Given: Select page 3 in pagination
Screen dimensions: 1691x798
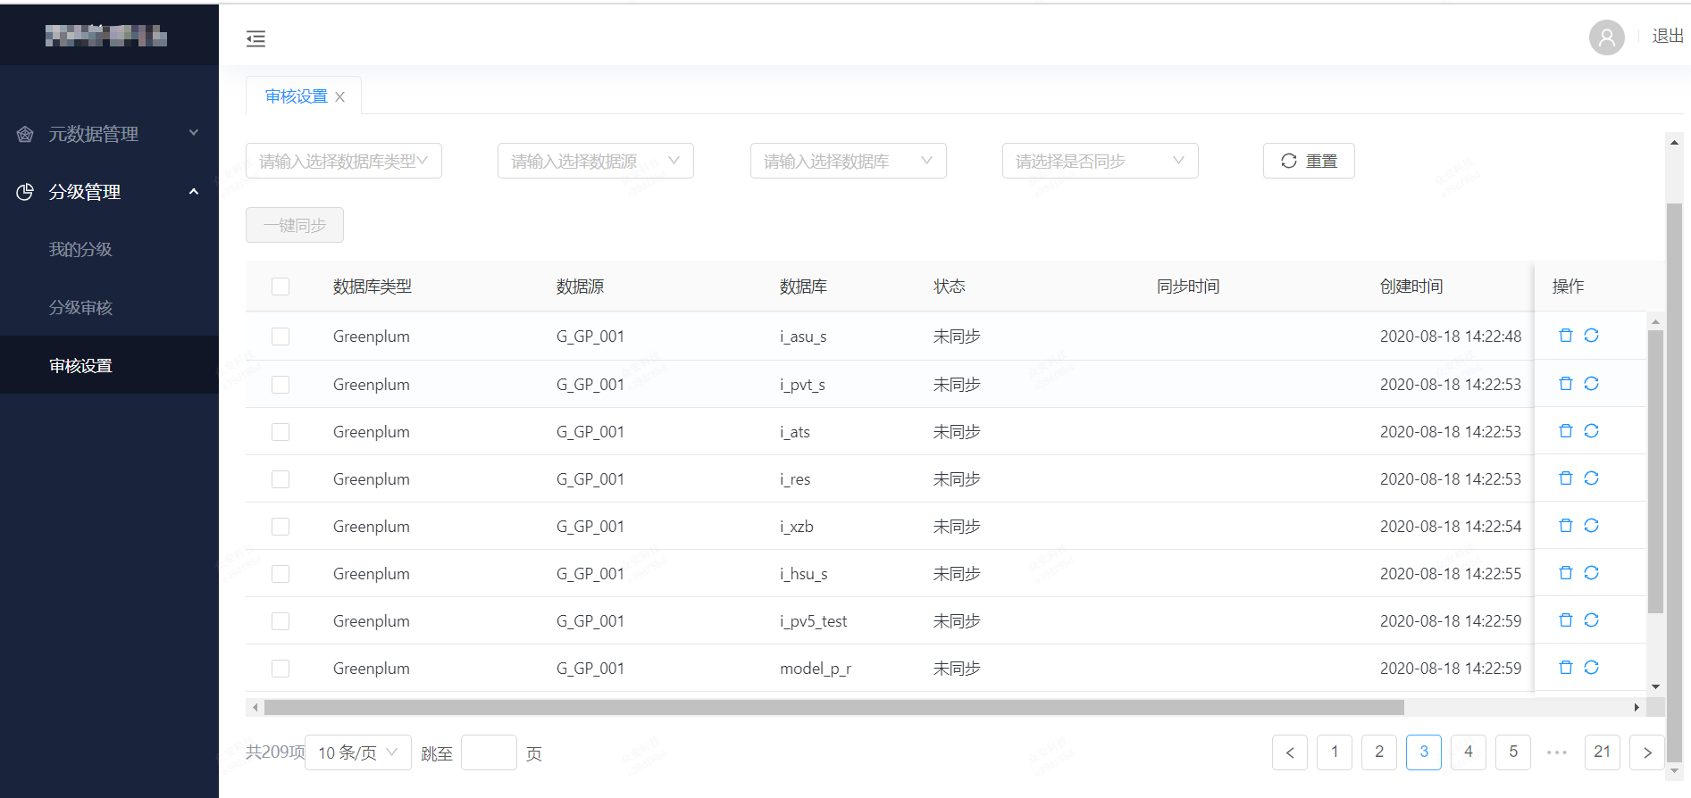Looking at the screenshot, I should (x=1424, y=752).
